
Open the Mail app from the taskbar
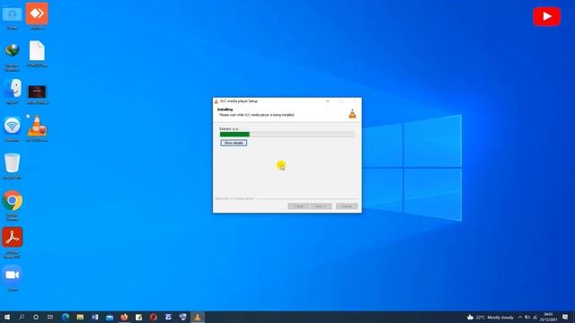pyautogui.click(x=110, y=317)
